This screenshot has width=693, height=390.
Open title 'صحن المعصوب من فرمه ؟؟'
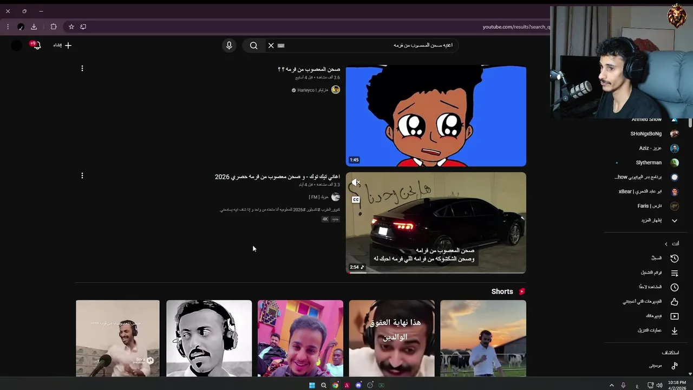click(309, 69)
